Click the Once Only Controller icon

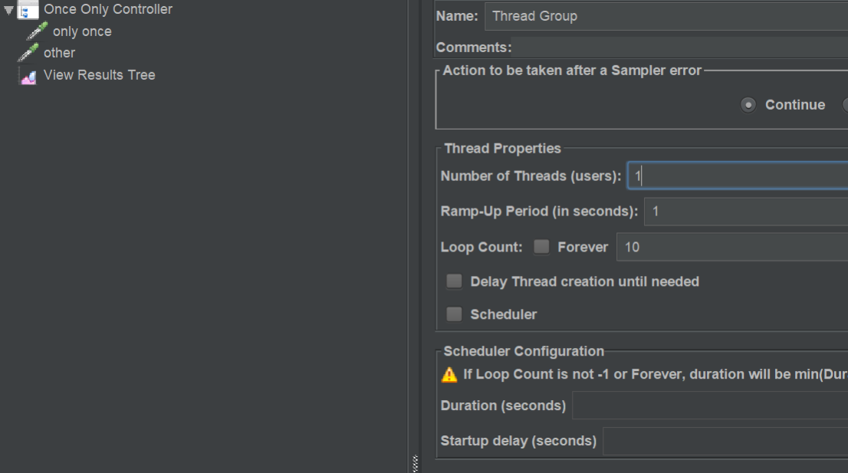28,10
